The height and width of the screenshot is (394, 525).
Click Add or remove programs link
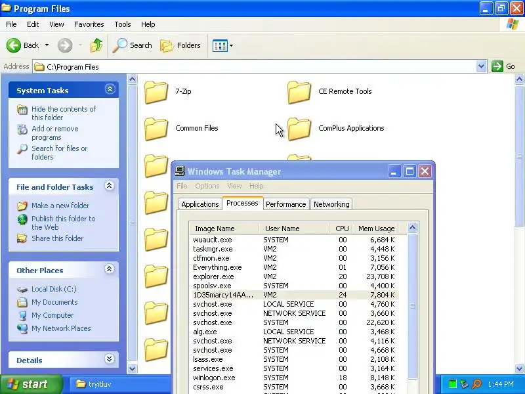[x=55, y=133]
